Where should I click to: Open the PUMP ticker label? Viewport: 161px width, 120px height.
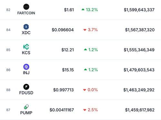pyautogui.click(x=26, y=113)
